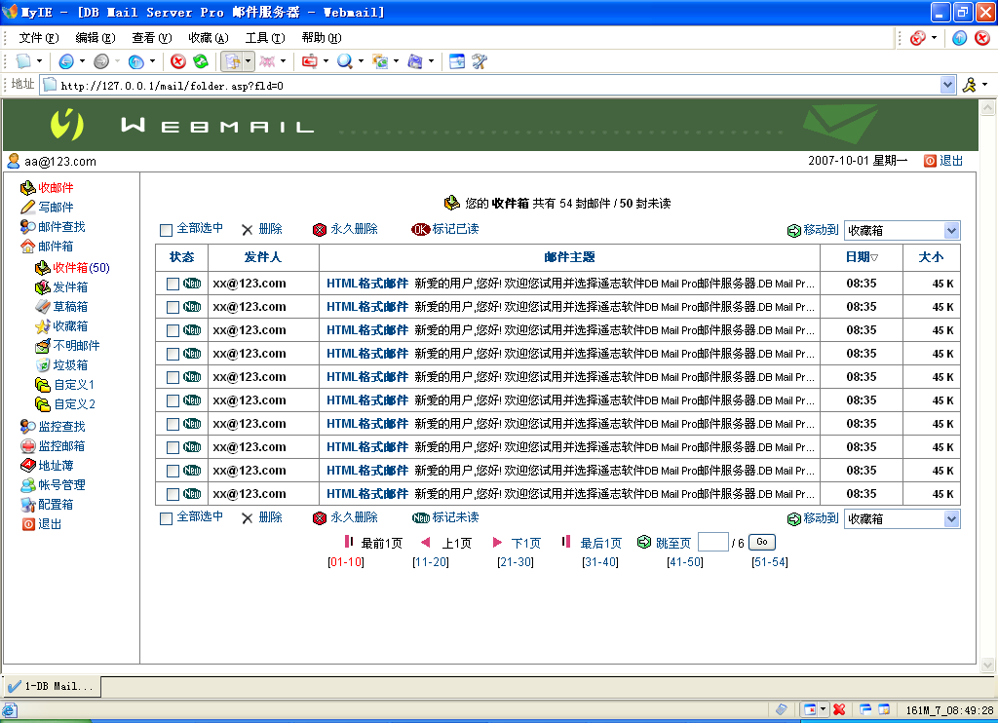Screen dimensions: 998x723
Task: Click the page number input field
Action: click(x=713, y=543)
